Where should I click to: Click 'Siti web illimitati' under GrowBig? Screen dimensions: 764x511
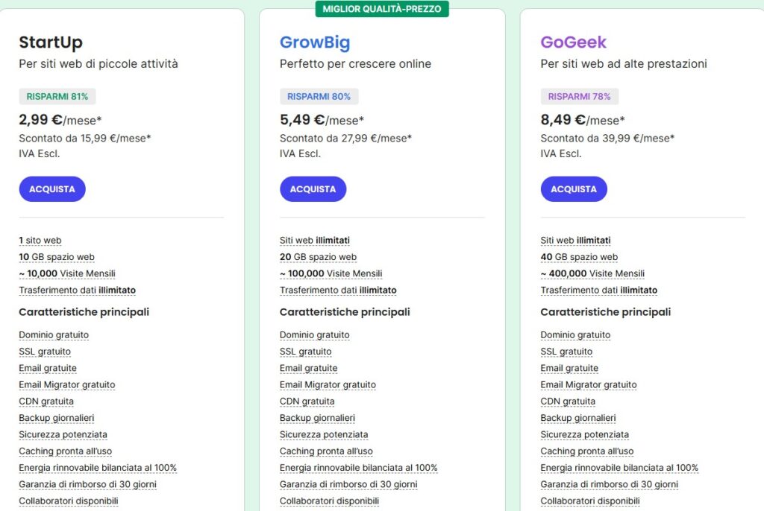coord(314,240)
